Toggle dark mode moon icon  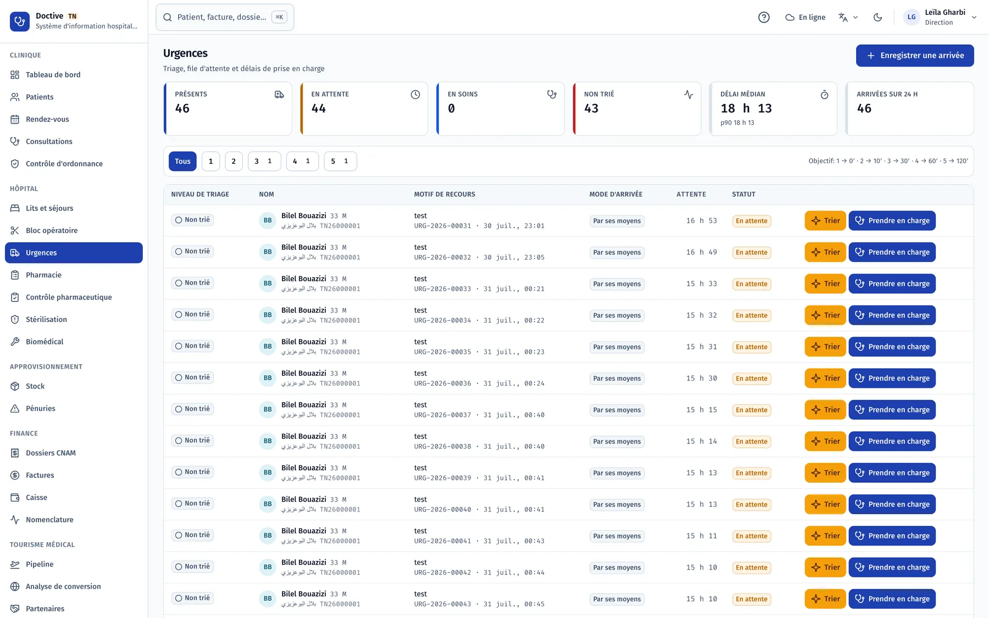[x=877, y=18]
